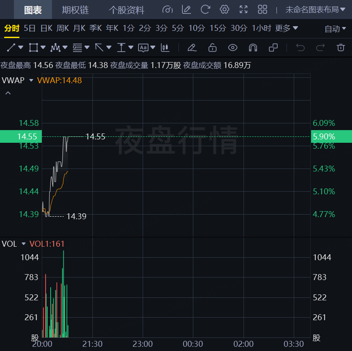Viewport: 352px width, 351px height.
Task: Click the VOL1:161 value label
Action: [x=47, y=244]
